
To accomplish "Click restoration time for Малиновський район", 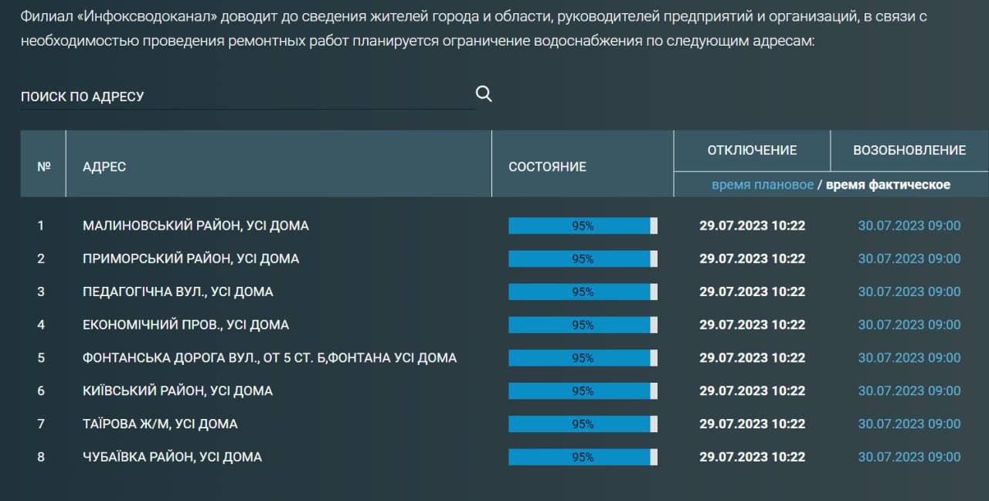I will pos(909,226).
